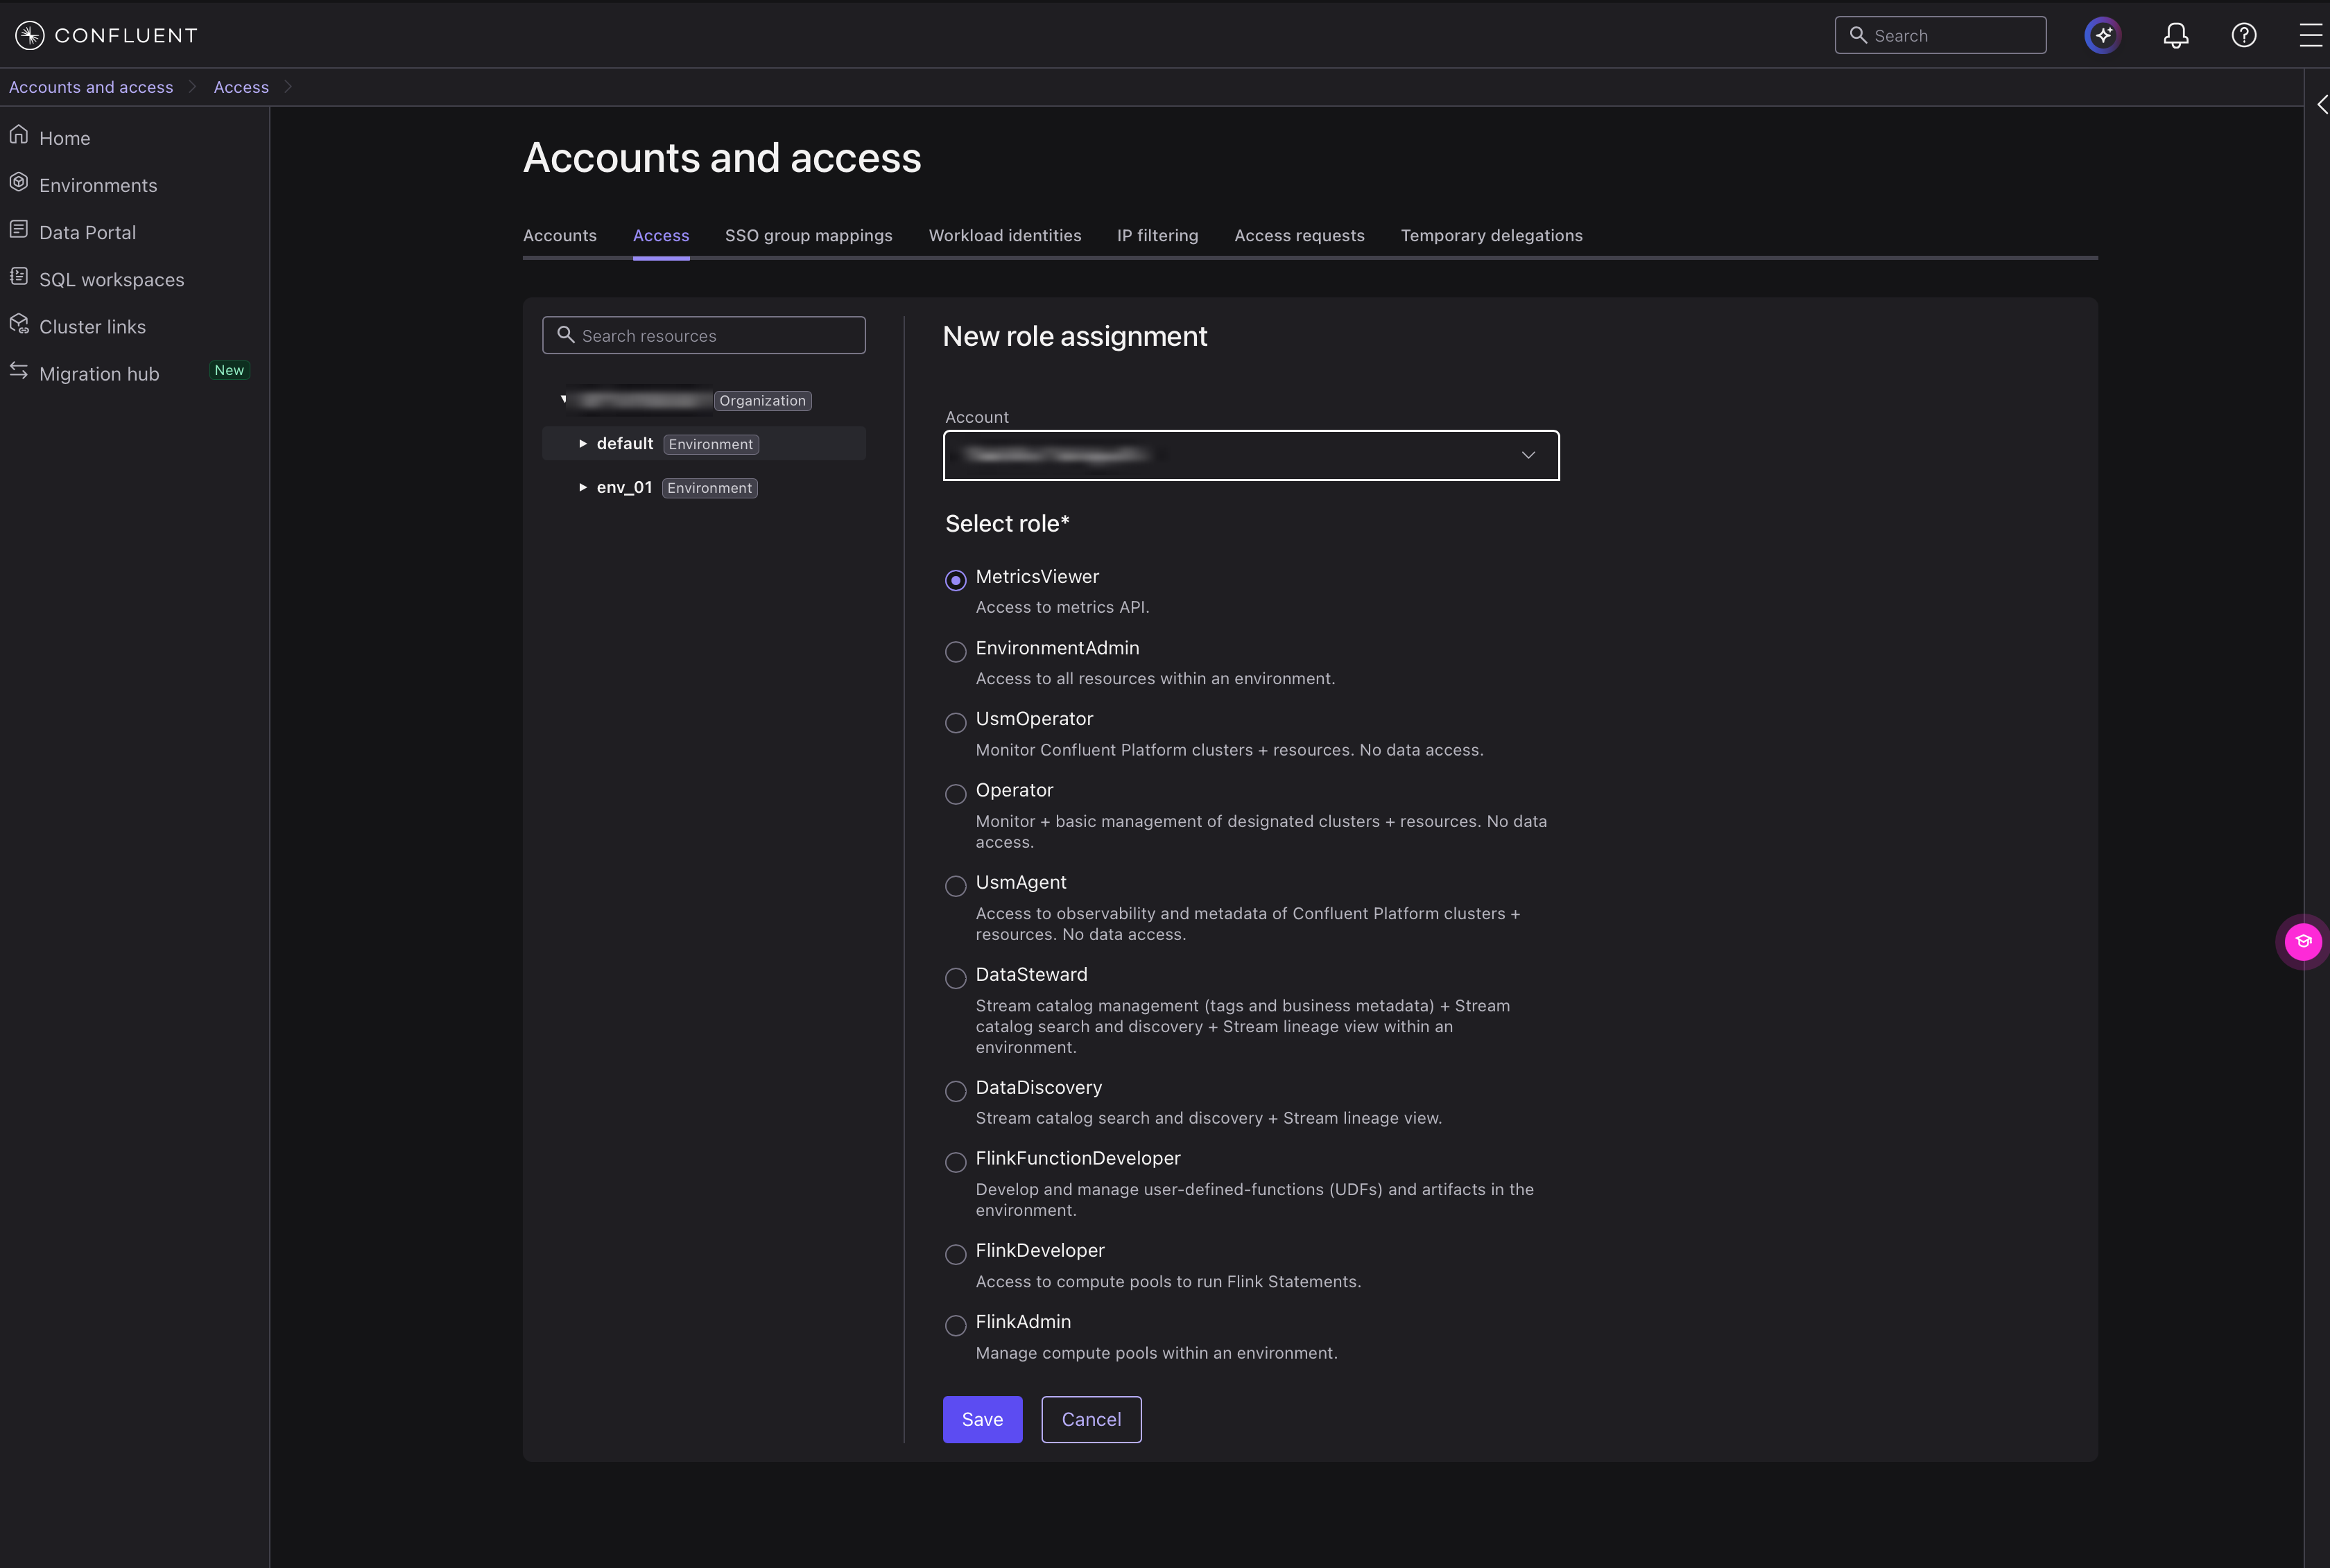Open the Temporary delegations tab
The image size is (2330, 1568).
pyautogui.click(x=1491, y=235)
